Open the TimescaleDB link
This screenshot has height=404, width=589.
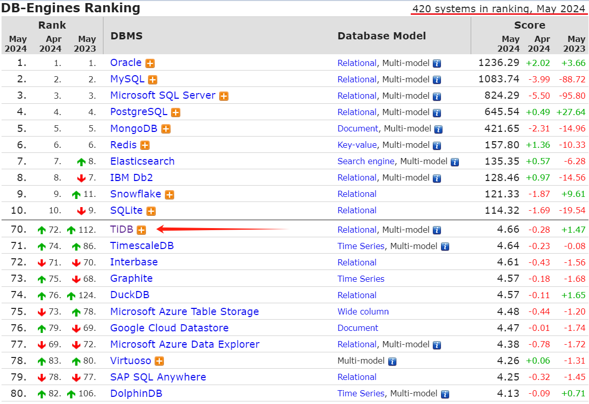coord(142,245)
